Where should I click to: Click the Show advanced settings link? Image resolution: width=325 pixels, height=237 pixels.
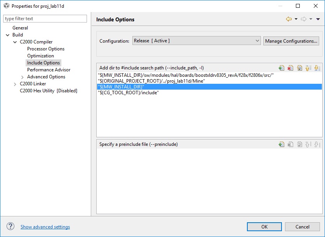(x=45, y=227)
